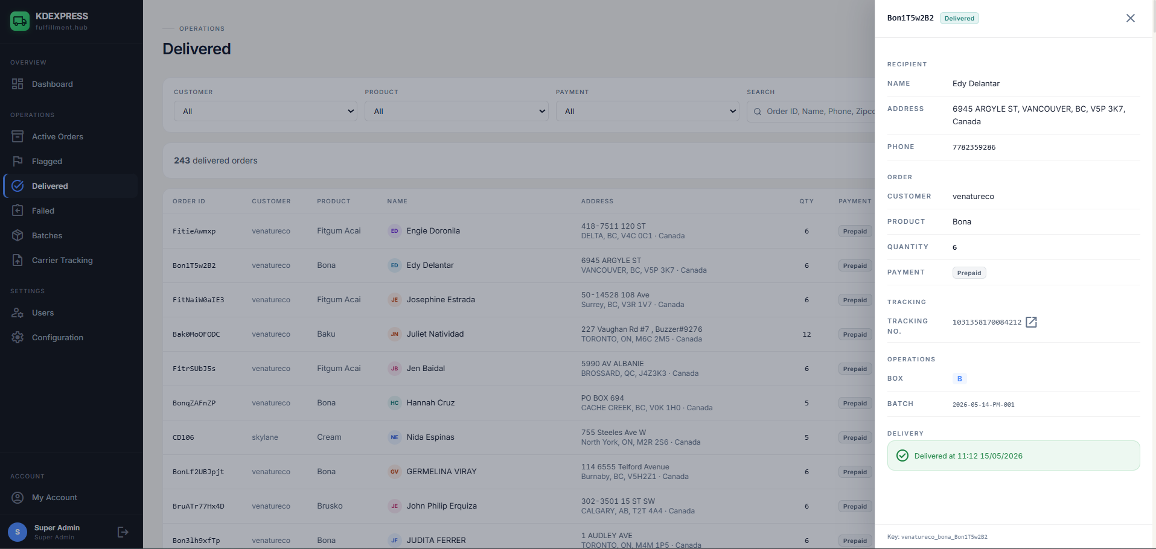The image size is (1156, 549).
Task: Open My Account page
Action: click(x=71, y=497)
